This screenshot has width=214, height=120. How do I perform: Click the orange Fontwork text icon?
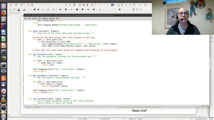tap(96, 5)
